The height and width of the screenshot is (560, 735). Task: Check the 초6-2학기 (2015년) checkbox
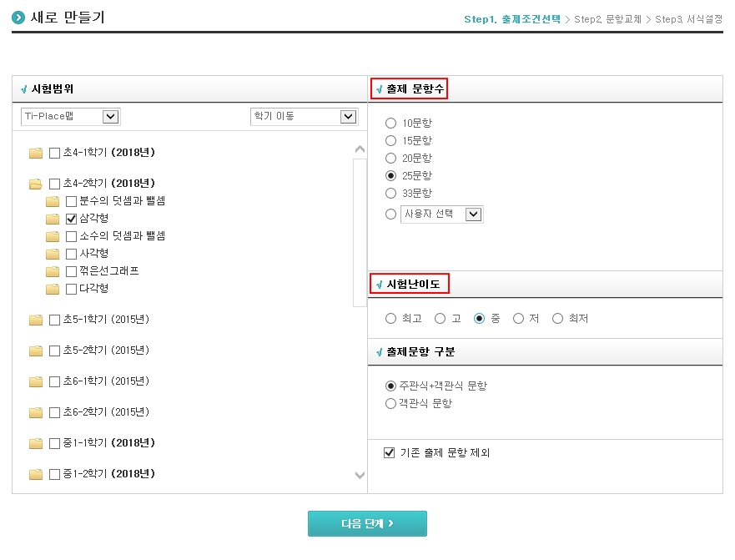click(54, 413)
